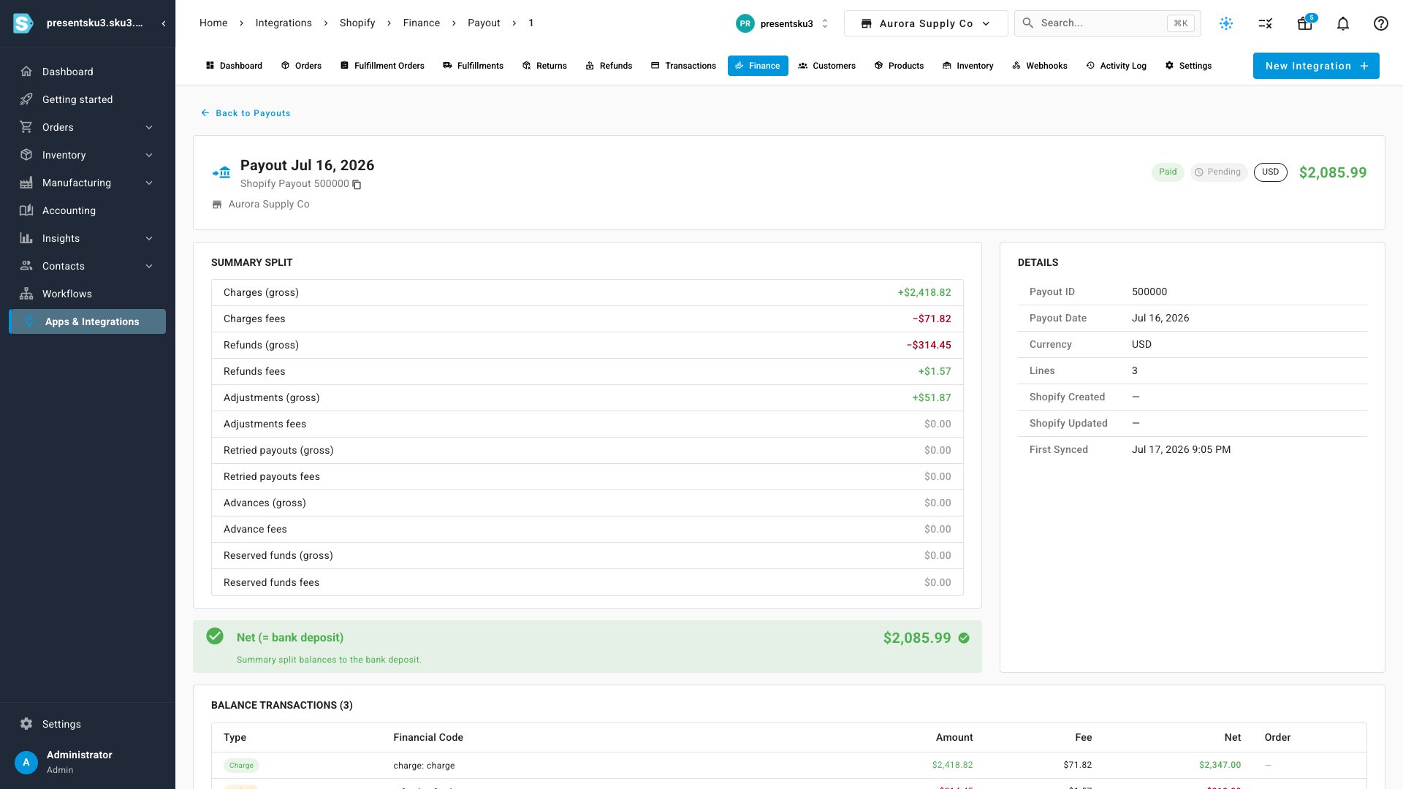Click the Pending status badge
Image resolution: width=1403 pixels, height=789 pixels.
(1218, 172)
